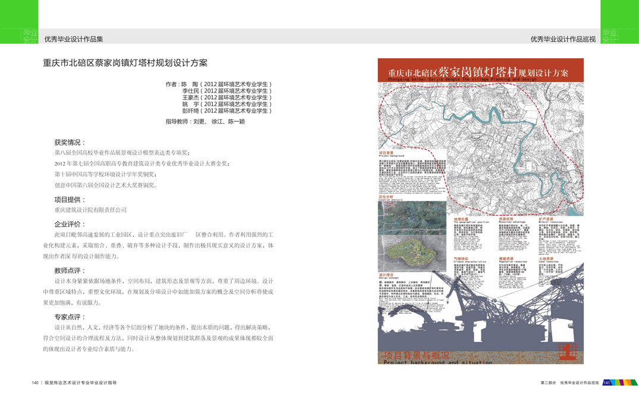The image size is (639, 408).
Task: Click the poster bottom caption 项目背景与概况
Action: [415, 356]
